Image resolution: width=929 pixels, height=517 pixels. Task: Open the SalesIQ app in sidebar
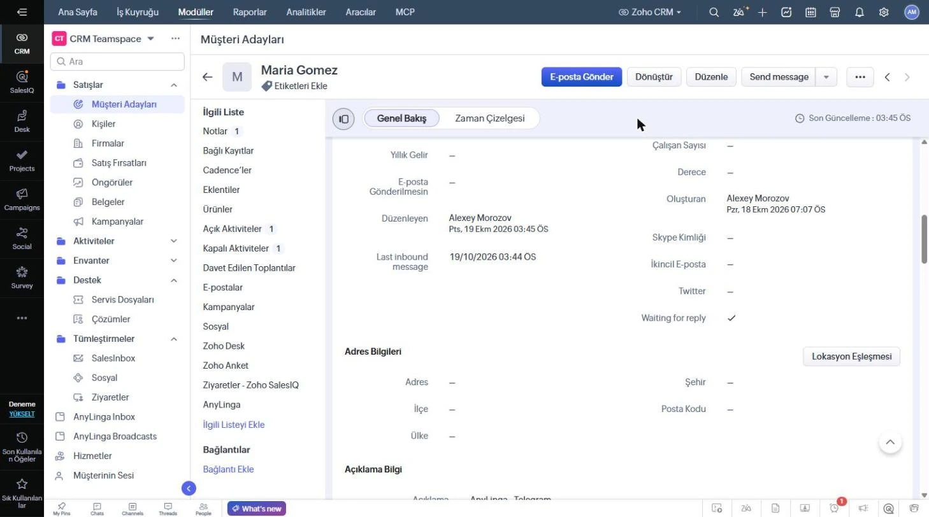coord(22,81)
